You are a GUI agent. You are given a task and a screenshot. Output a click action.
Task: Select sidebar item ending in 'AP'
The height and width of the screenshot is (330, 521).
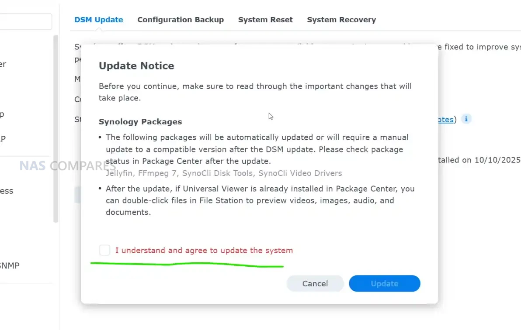coord(3,139)
